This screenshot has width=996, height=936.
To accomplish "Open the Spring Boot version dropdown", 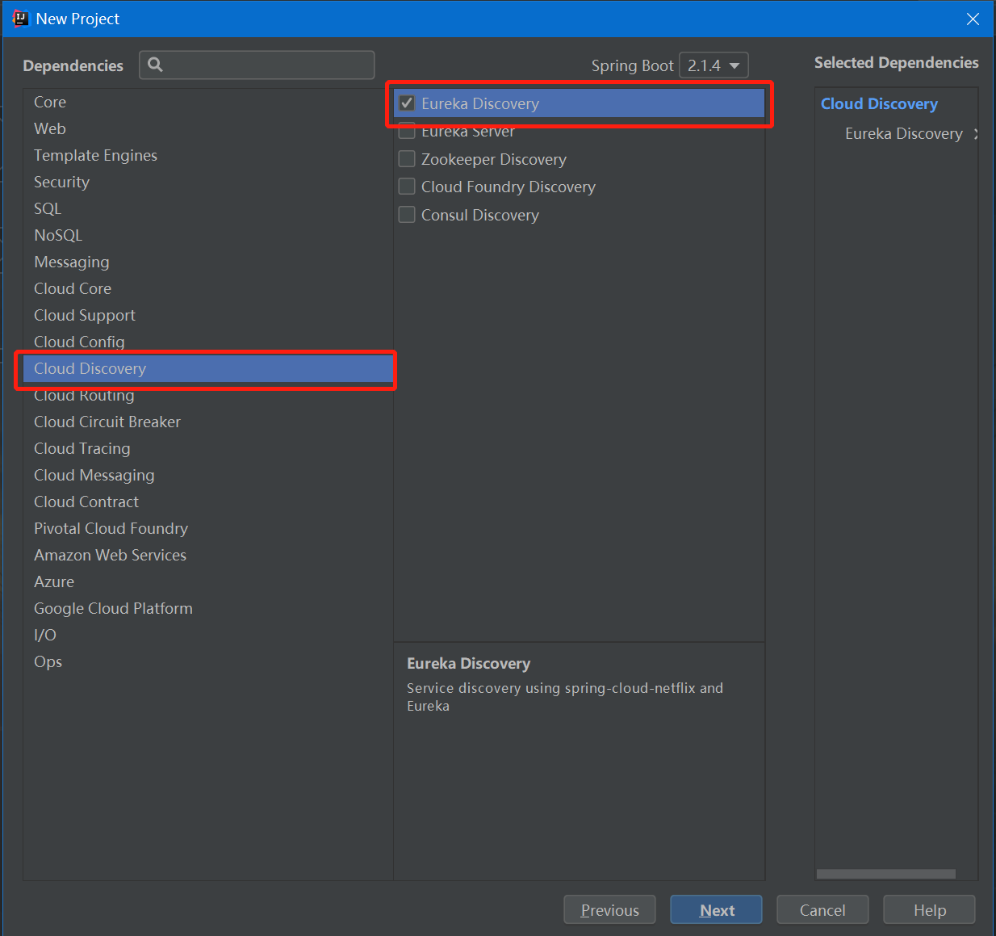I will pyautogui.click(x=714, y=65).
